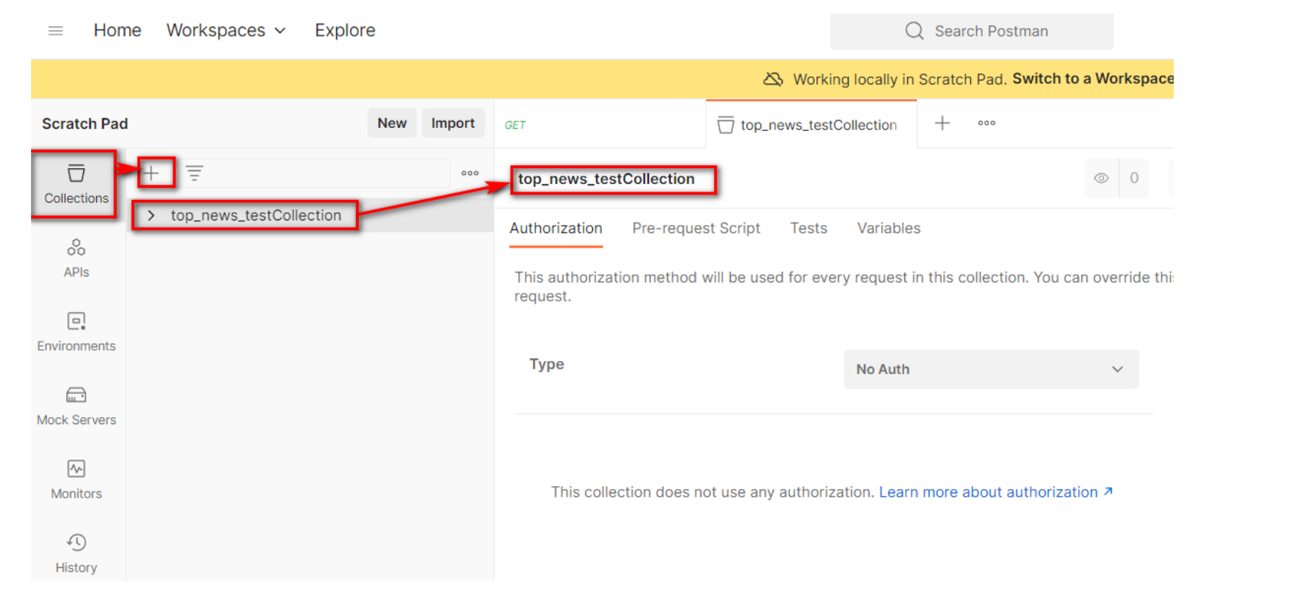Screen dimensions: 1304x596
Task: Click the watch count 0
Action: coord(1134,178)
